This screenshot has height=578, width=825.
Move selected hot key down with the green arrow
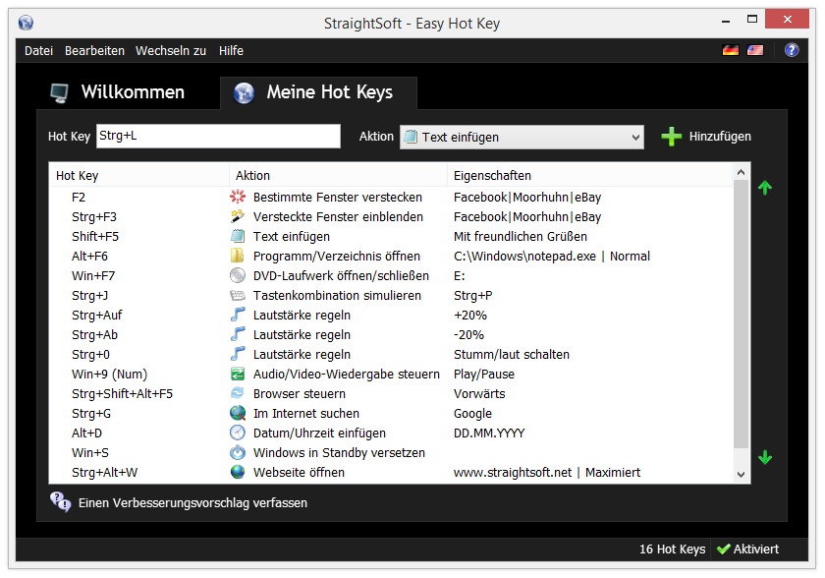pos(765,457)
